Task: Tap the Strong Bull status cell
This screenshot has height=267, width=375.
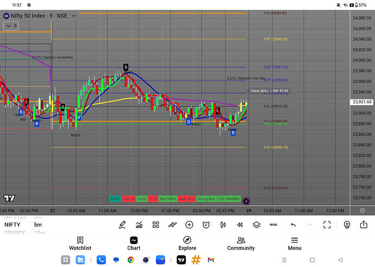Action: pyautogui.click(x=206, y=199)
